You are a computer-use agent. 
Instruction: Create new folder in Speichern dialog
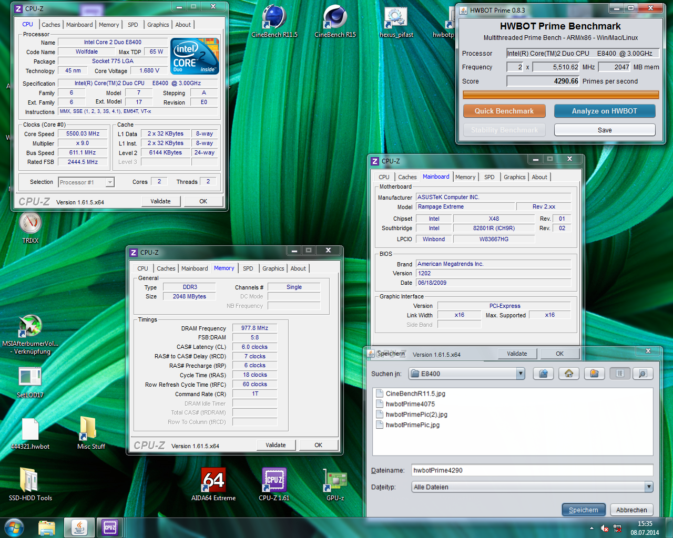(x=594, y=374)
